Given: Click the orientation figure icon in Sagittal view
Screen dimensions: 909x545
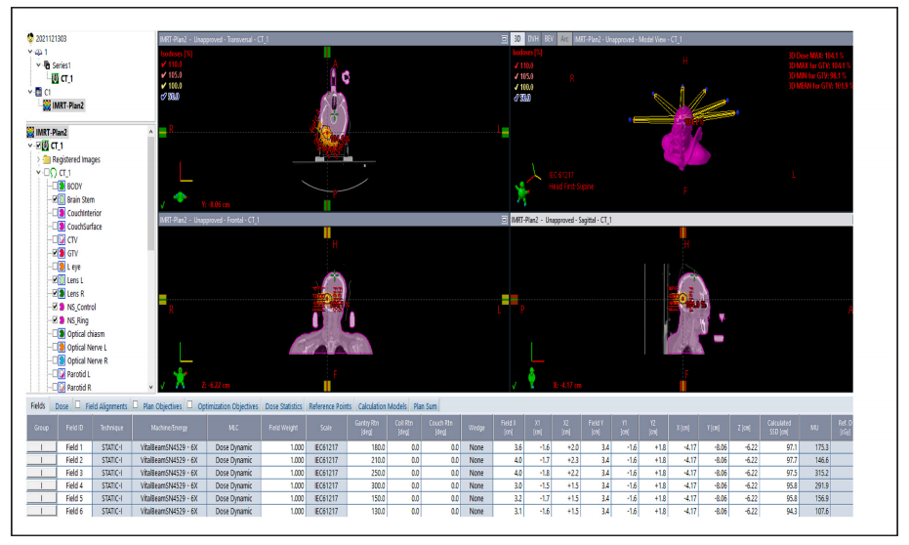Looking at the screenshot, I should [531, 376].
